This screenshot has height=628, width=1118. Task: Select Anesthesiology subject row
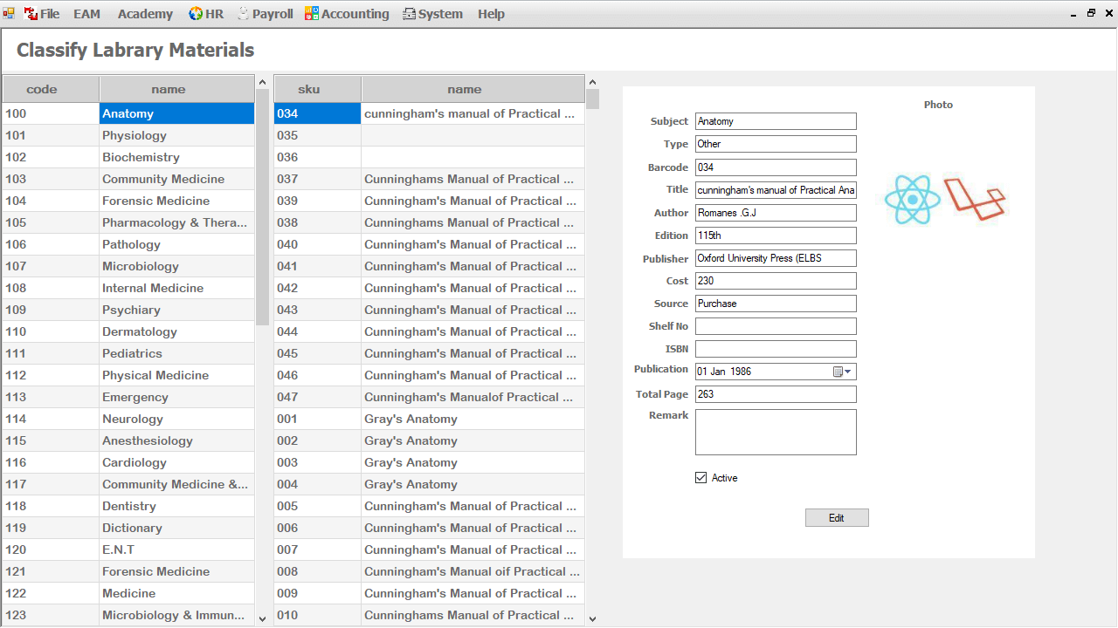(128, 440)
